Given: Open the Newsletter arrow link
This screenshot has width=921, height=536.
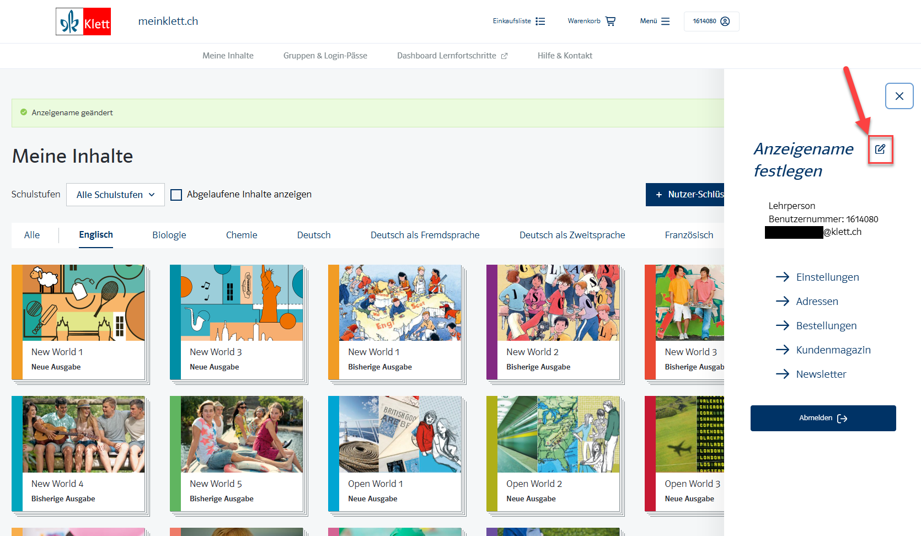Looking at the screenshot, I should 820,374.
